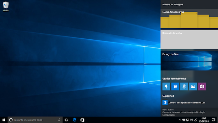Click the "Windows Ink Workspace" header text
The height and width of the screenshot is (123, 218).
coord(173,5)
